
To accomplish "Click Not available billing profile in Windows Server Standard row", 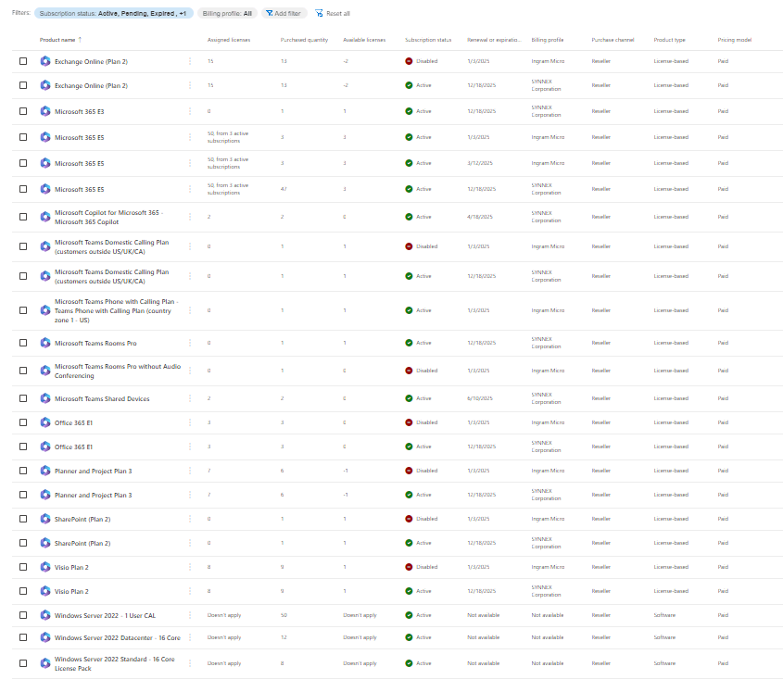I will click(x=548, y=663).
